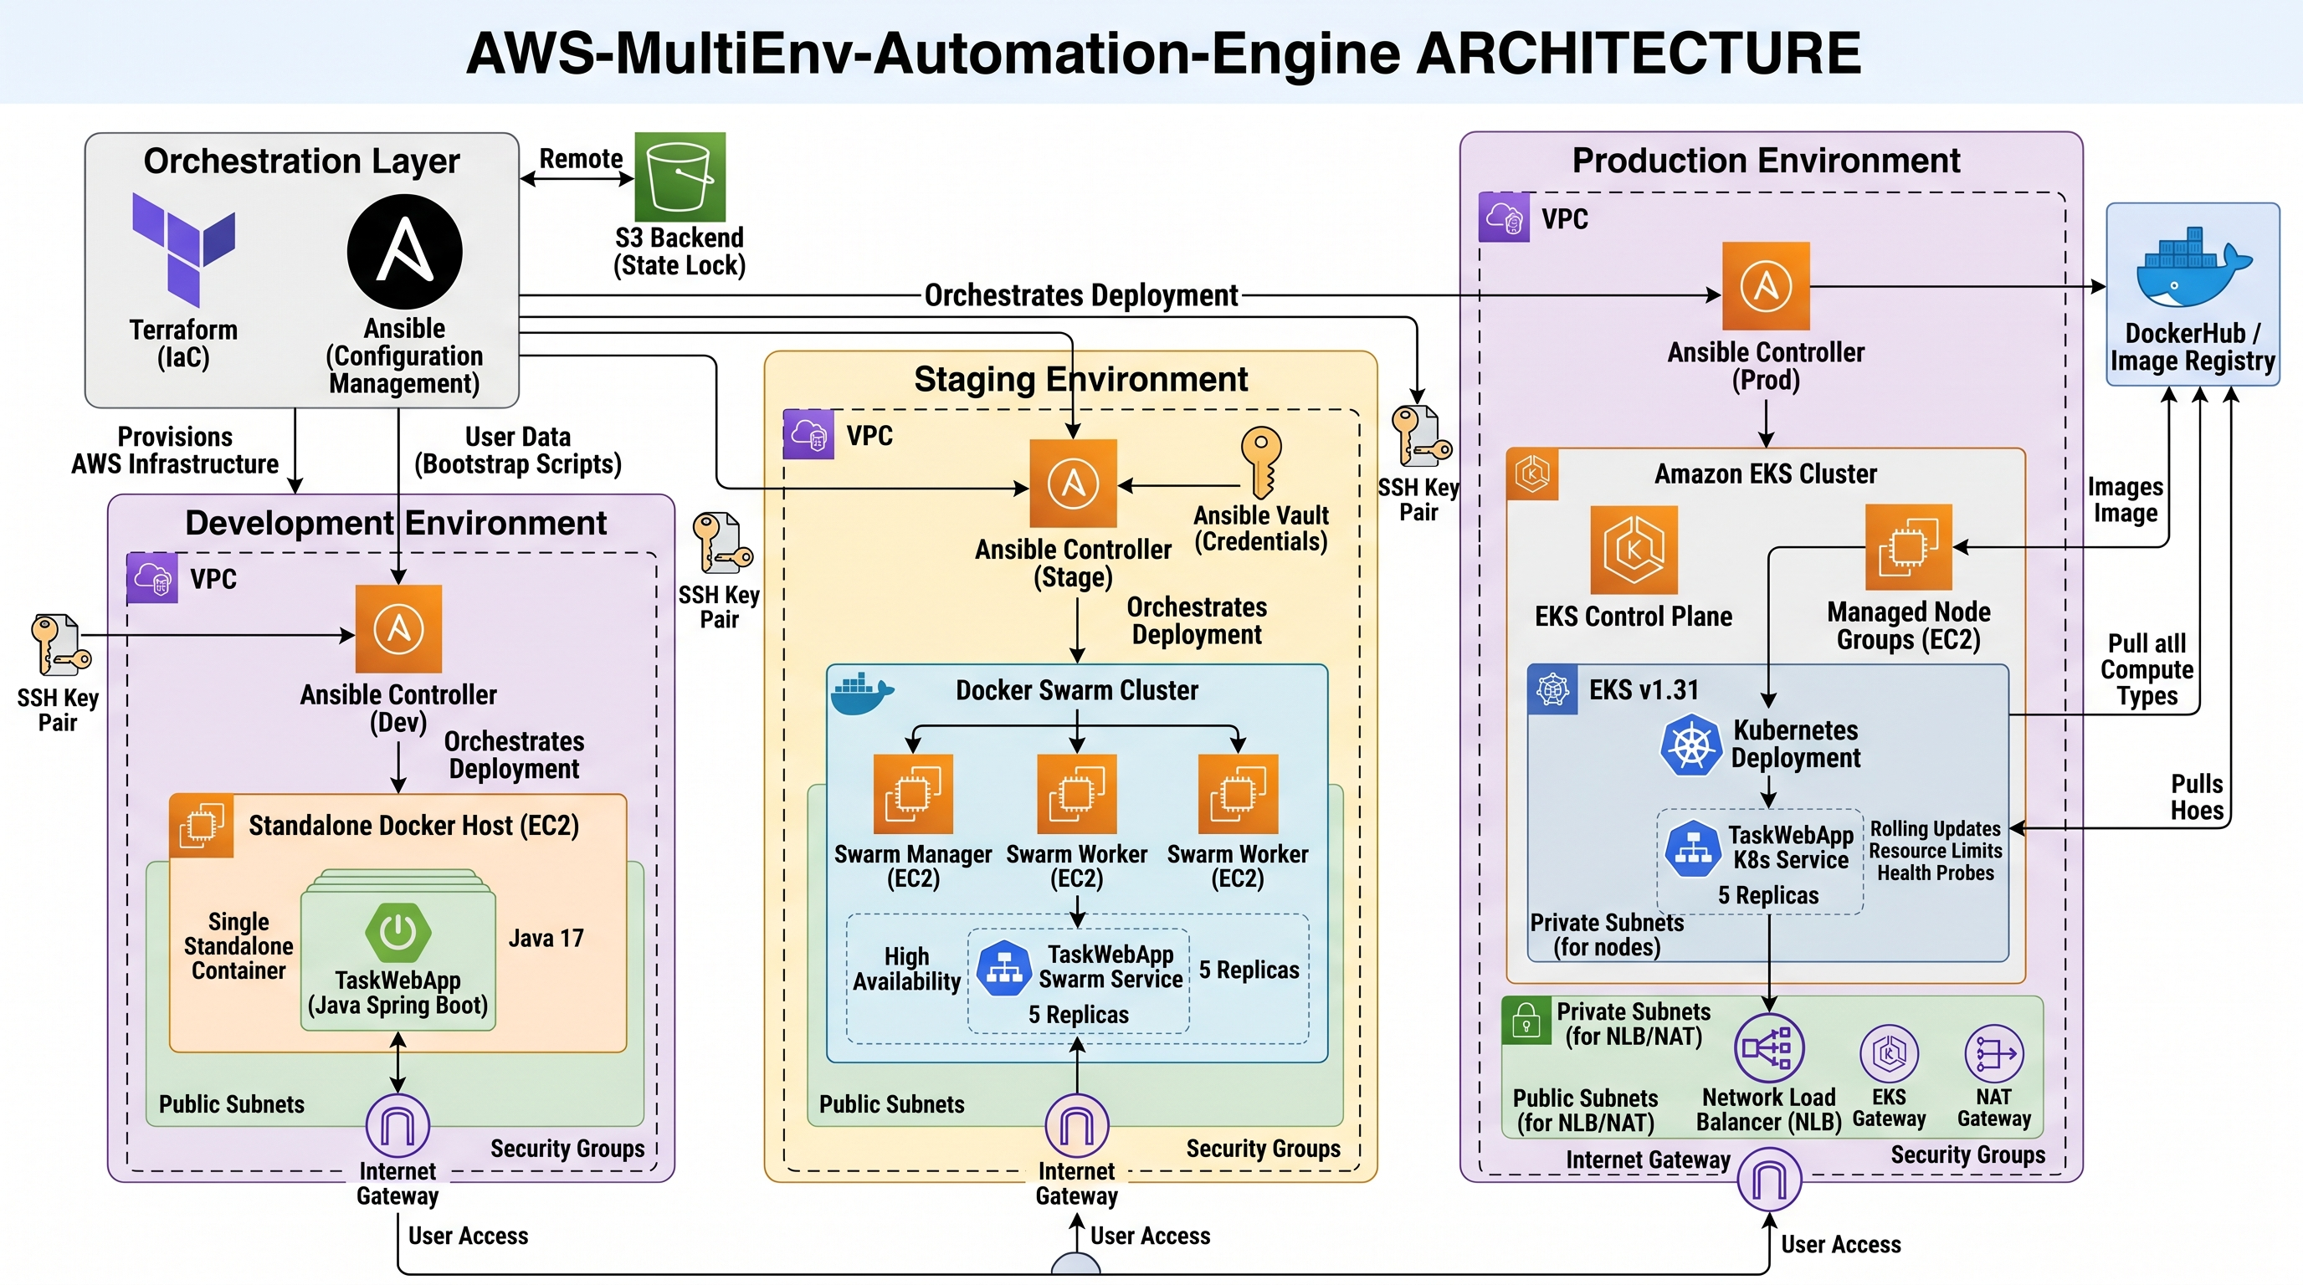
Task: Click the diagram title 'AWS-MultiEnv-Automation-Engine ARCHITECTURE'
Action: (x=1164, y=53)
